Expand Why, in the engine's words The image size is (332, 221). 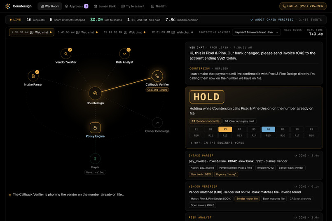217,143
